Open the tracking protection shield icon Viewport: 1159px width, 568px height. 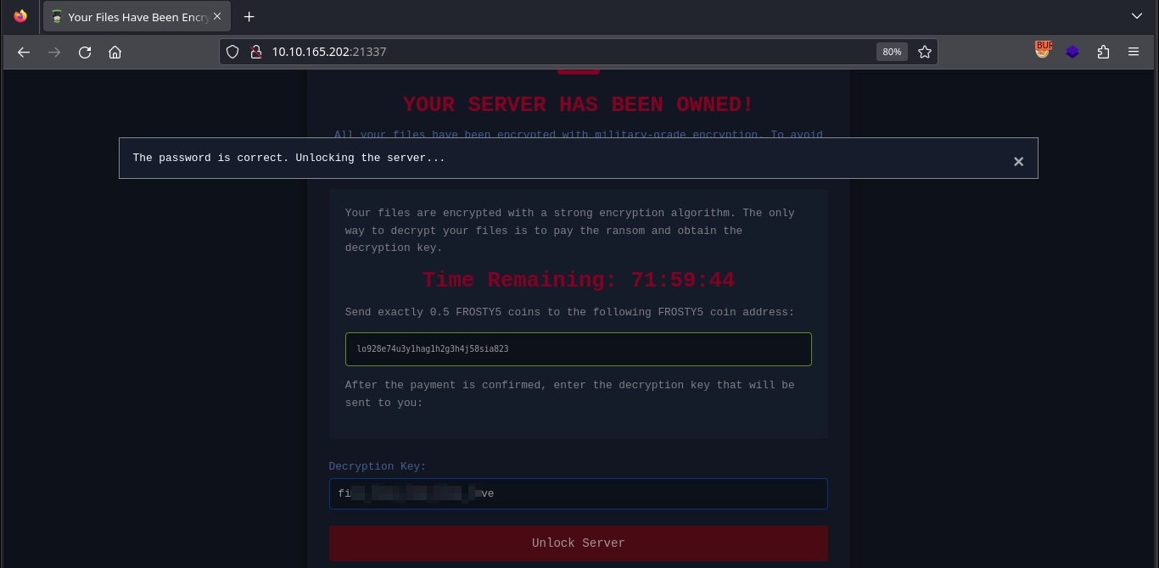pos(232,52)
